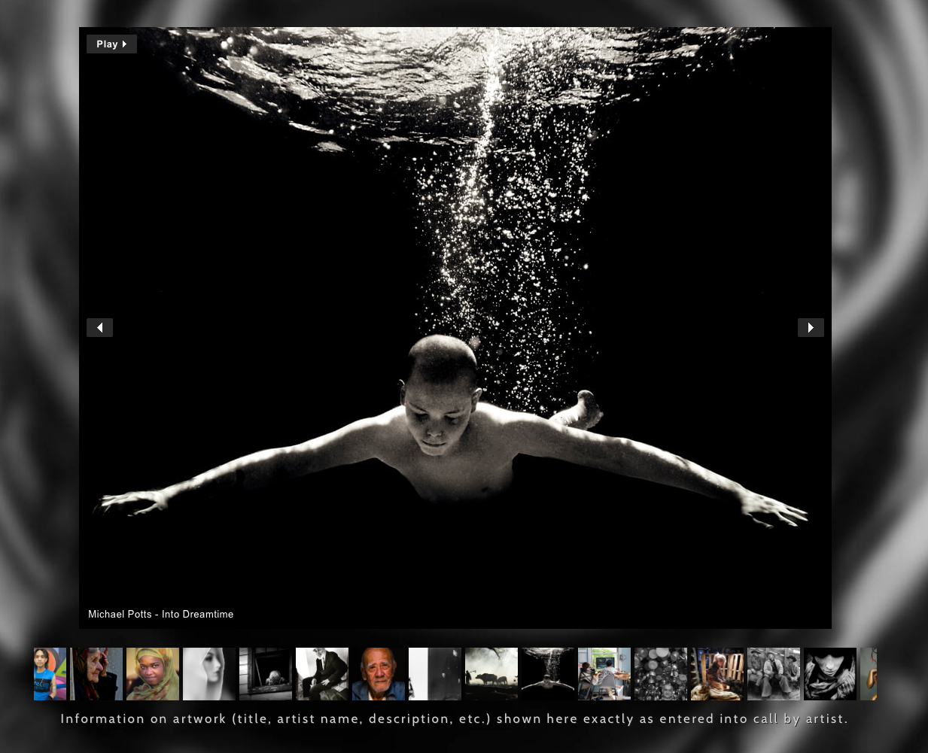Select the underwater swimmer thumbnail
The width and height of the screenshot is (928, 753).
[x=548, y=674]
